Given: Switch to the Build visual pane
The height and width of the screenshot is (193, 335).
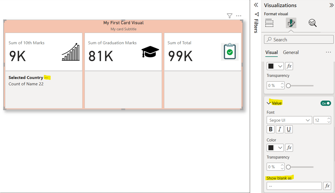Looking at the screenshot, I should (x=269, y=23).
